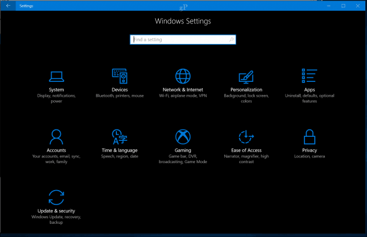The image size is (367, 237).
Task: Click the search magnifier icon
Action: (x=231, y=39)
